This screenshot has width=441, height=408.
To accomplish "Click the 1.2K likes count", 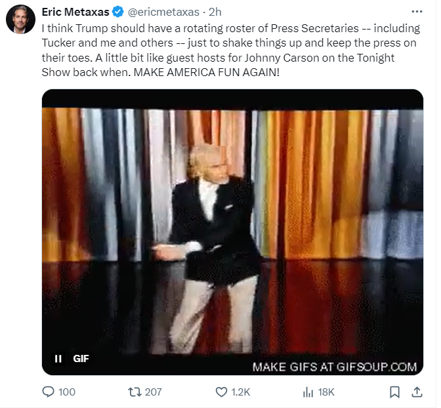I will (x=241, y=392).
